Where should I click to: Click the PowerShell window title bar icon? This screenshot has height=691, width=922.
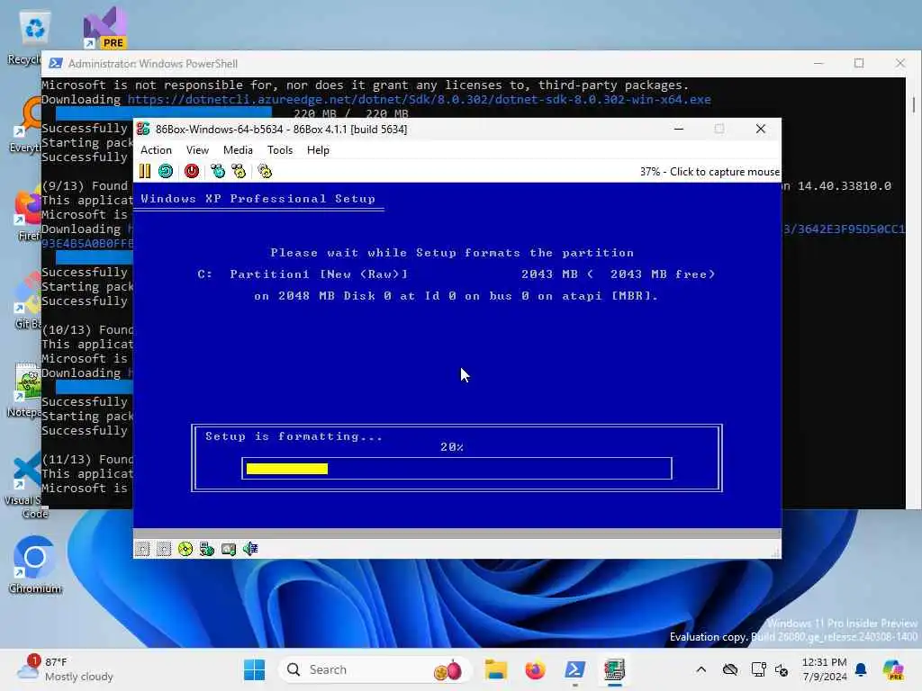56,64
